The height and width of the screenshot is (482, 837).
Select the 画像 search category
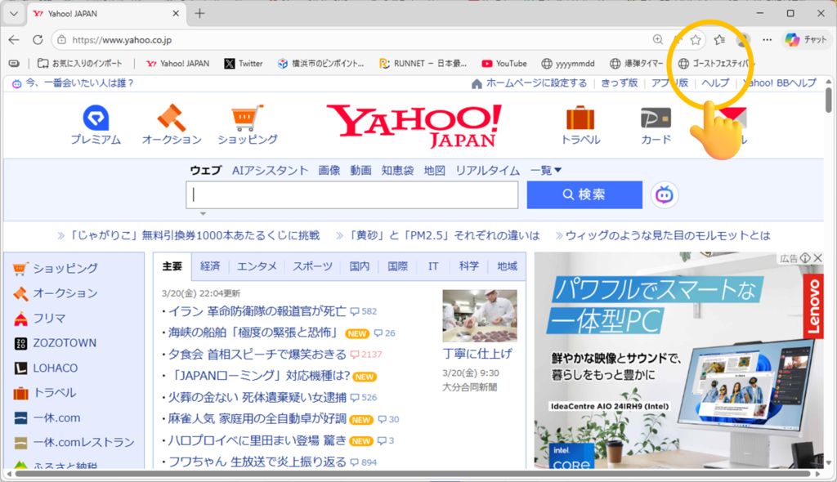(329, 170)
